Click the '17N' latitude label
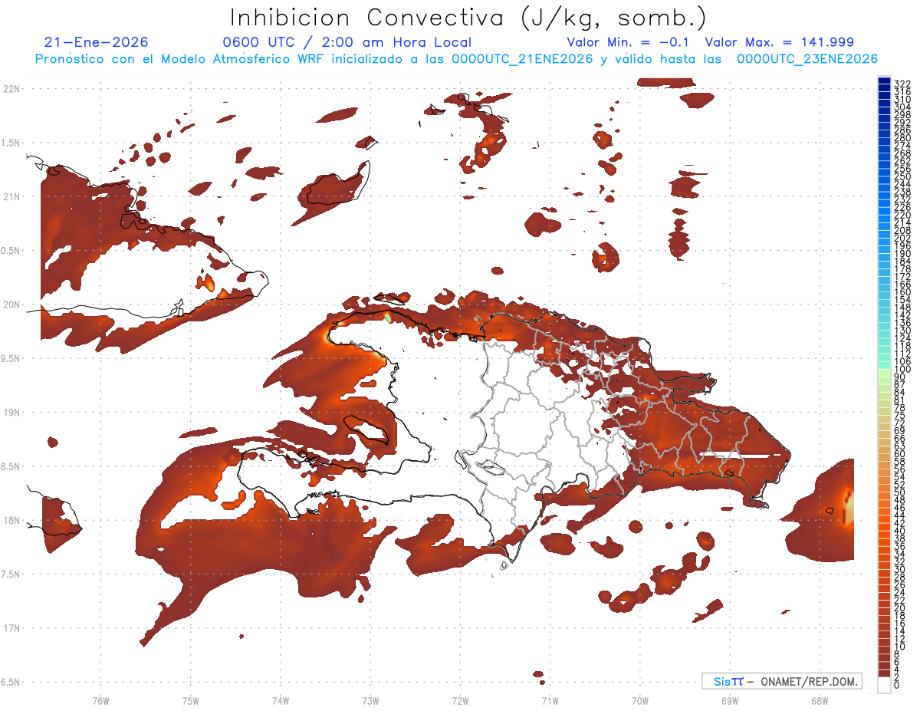The height and width of the screenshot is (711, 920). 11,628
